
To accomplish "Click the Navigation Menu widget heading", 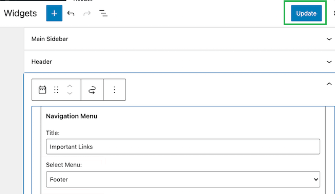I will 72,116.
